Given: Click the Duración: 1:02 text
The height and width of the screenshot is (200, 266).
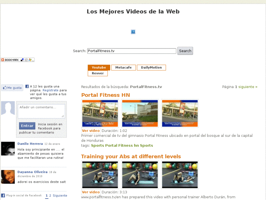Looking at the screenshot, I should click(x=114, y=131).
